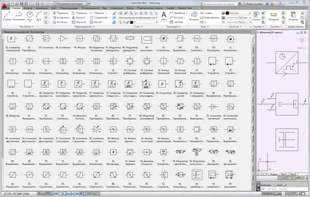The width and height of the screenshot is (310, 197).
Task: Click the Массив array tool
Action: tap(96, 22)
